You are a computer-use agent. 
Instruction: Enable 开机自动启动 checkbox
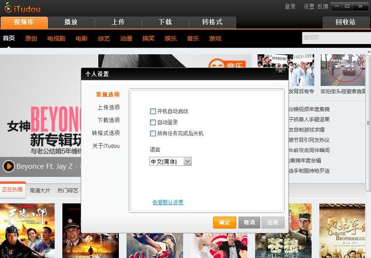[153, 111]
